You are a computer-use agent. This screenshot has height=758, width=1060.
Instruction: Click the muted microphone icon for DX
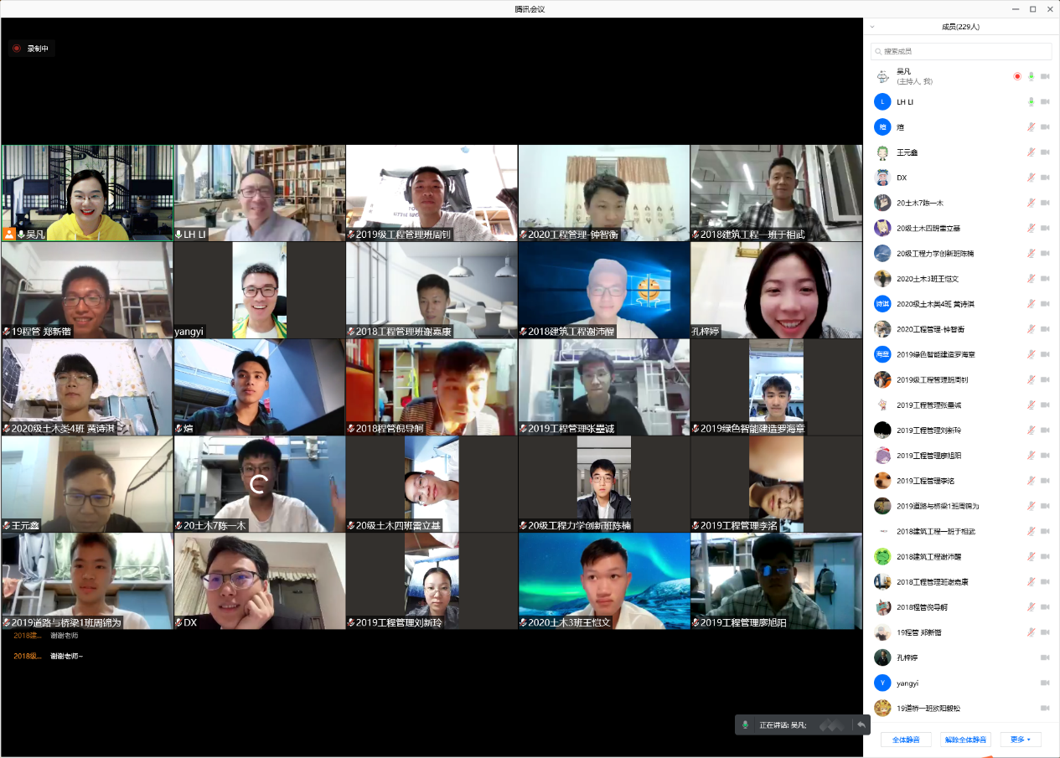click(x=1032, y=178)
